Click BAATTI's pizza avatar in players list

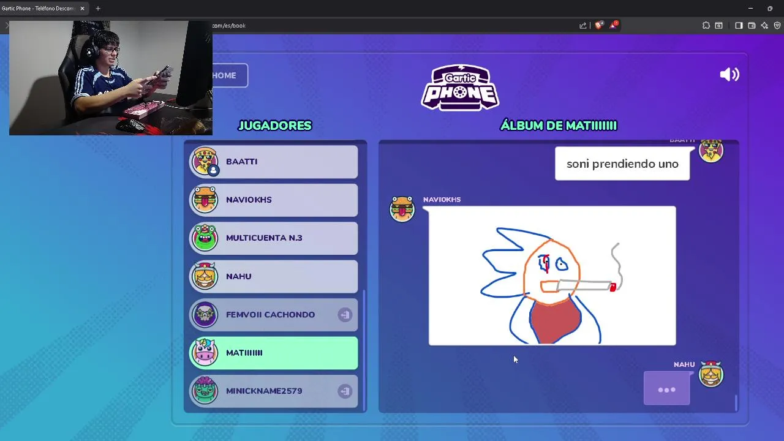pyautogui.click(x=205, y=161)
